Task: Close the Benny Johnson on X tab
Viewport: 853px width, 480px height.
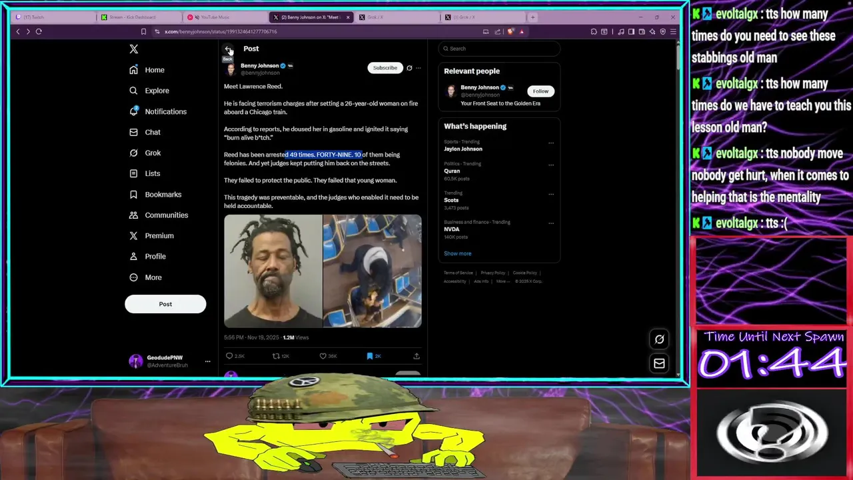Action: [348, 17]
